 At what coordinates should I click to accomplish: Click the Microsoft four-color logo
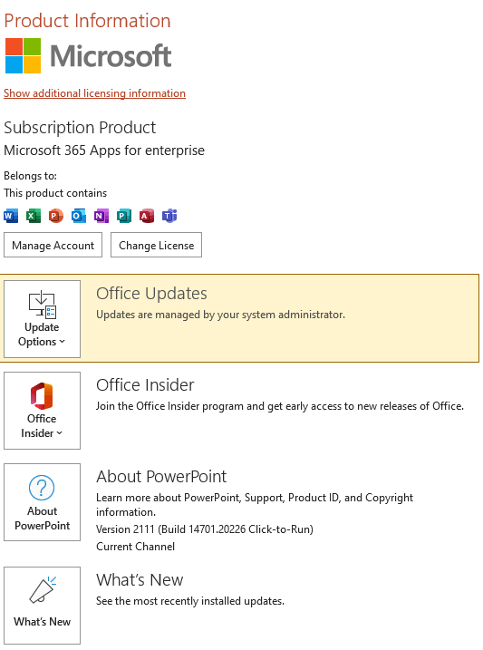click(24, 55)
